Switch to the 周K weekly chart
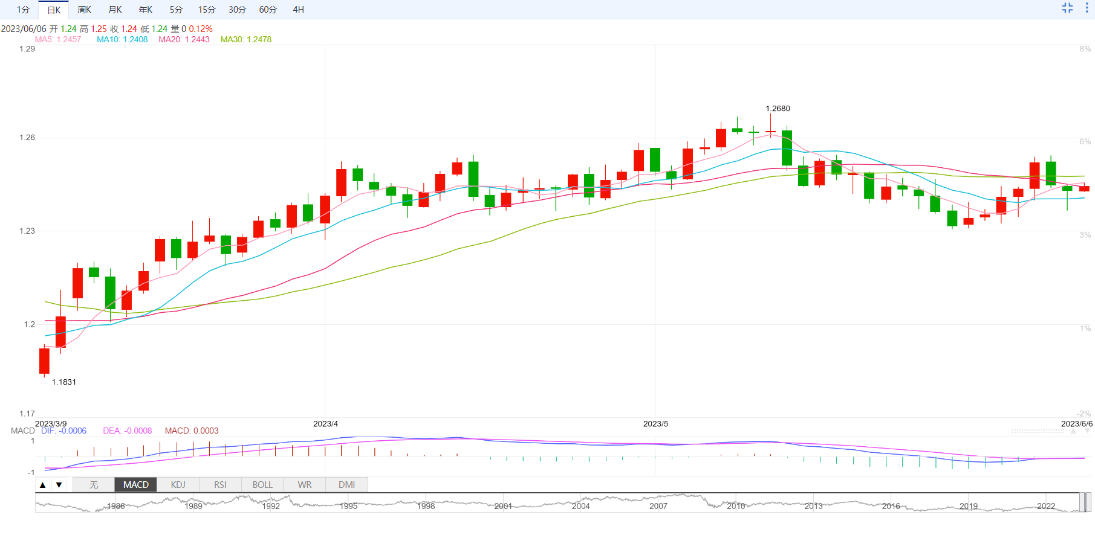The image size is (1095, 535). pos(84,10)
